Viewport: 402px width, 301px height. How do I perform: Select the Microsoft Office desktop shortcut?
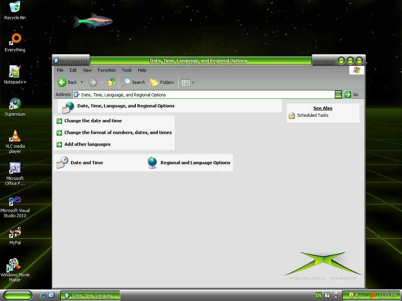pyautogui.click(x=15, y=174)
